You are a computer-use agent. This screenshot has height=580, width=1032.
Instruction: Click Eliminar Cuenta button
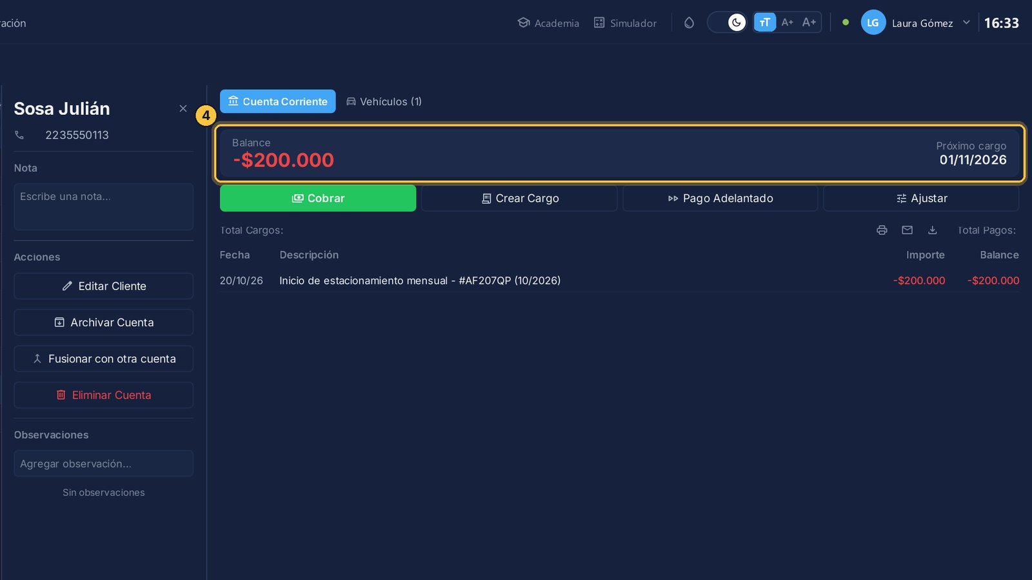click(x=103, y=395)
